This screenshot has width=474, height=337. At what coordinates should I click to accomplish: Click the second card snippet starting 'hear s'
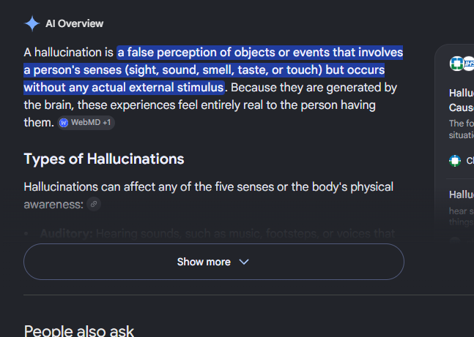click(x=462, y=216)
